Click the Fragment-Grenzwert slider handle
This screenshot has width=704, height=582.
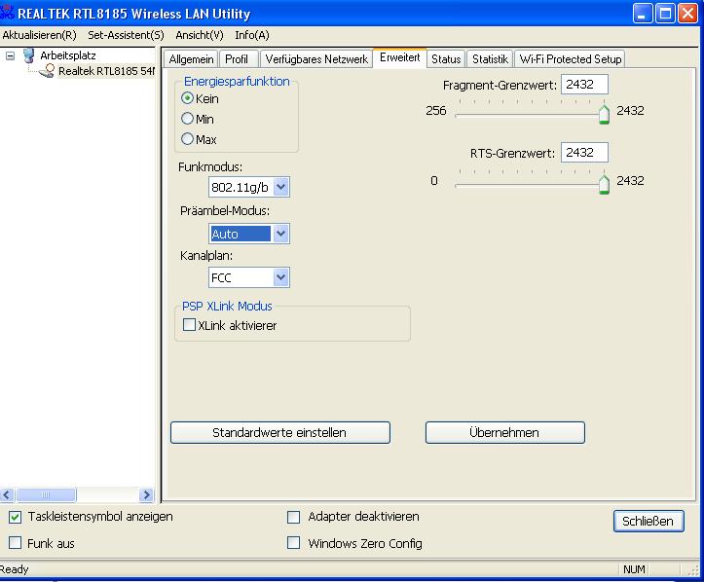click(x=604, y=114)
